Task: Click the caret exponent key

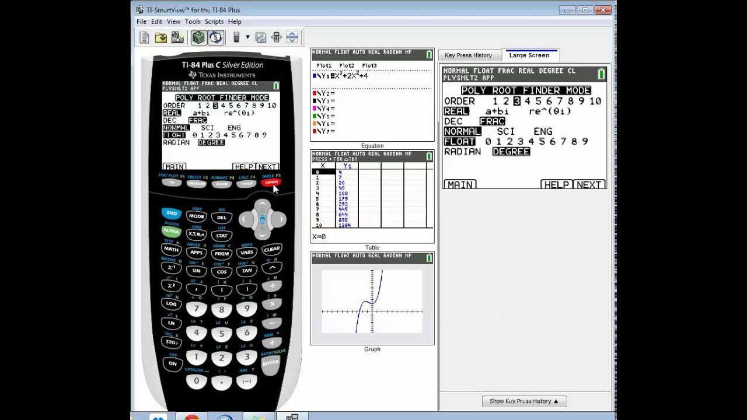Action: [271, 267]
